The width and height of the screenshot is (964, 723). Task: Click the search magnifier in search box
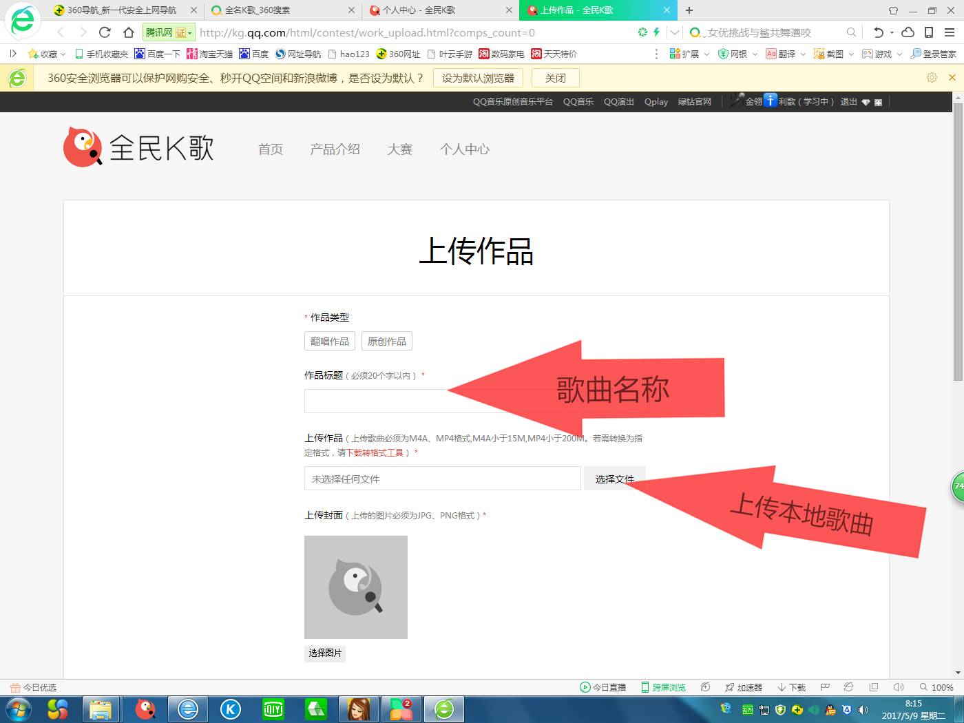[x=851, y=32]
